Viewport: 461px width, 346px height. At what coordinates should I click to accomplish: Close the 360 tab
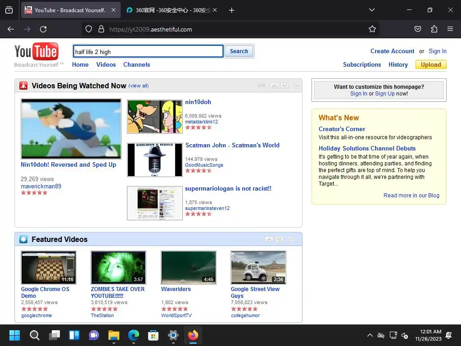(x=215, y=10)
